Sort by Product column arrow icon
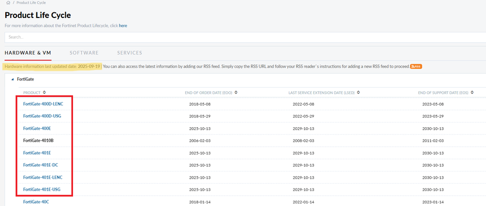Viewport: 486px width, 206px height. coord(44,93)
